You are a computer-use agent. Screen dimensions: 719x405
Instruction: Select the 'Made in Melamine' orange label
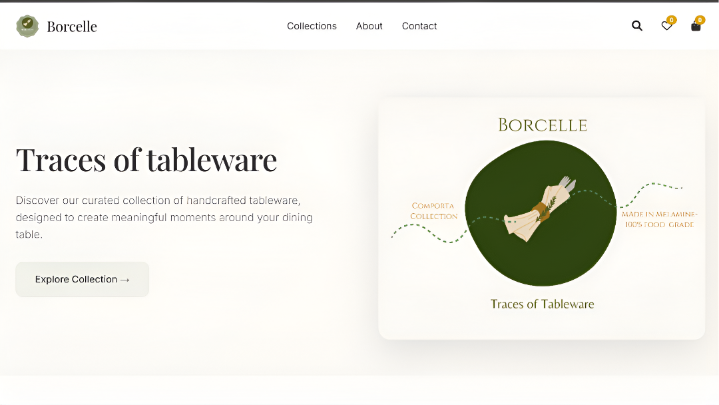coord(659,219)
